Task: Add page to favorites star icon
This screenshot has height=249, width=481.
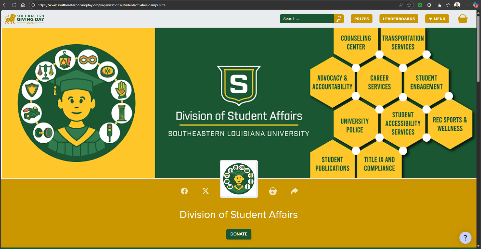Action: click(x=409, y=5)
